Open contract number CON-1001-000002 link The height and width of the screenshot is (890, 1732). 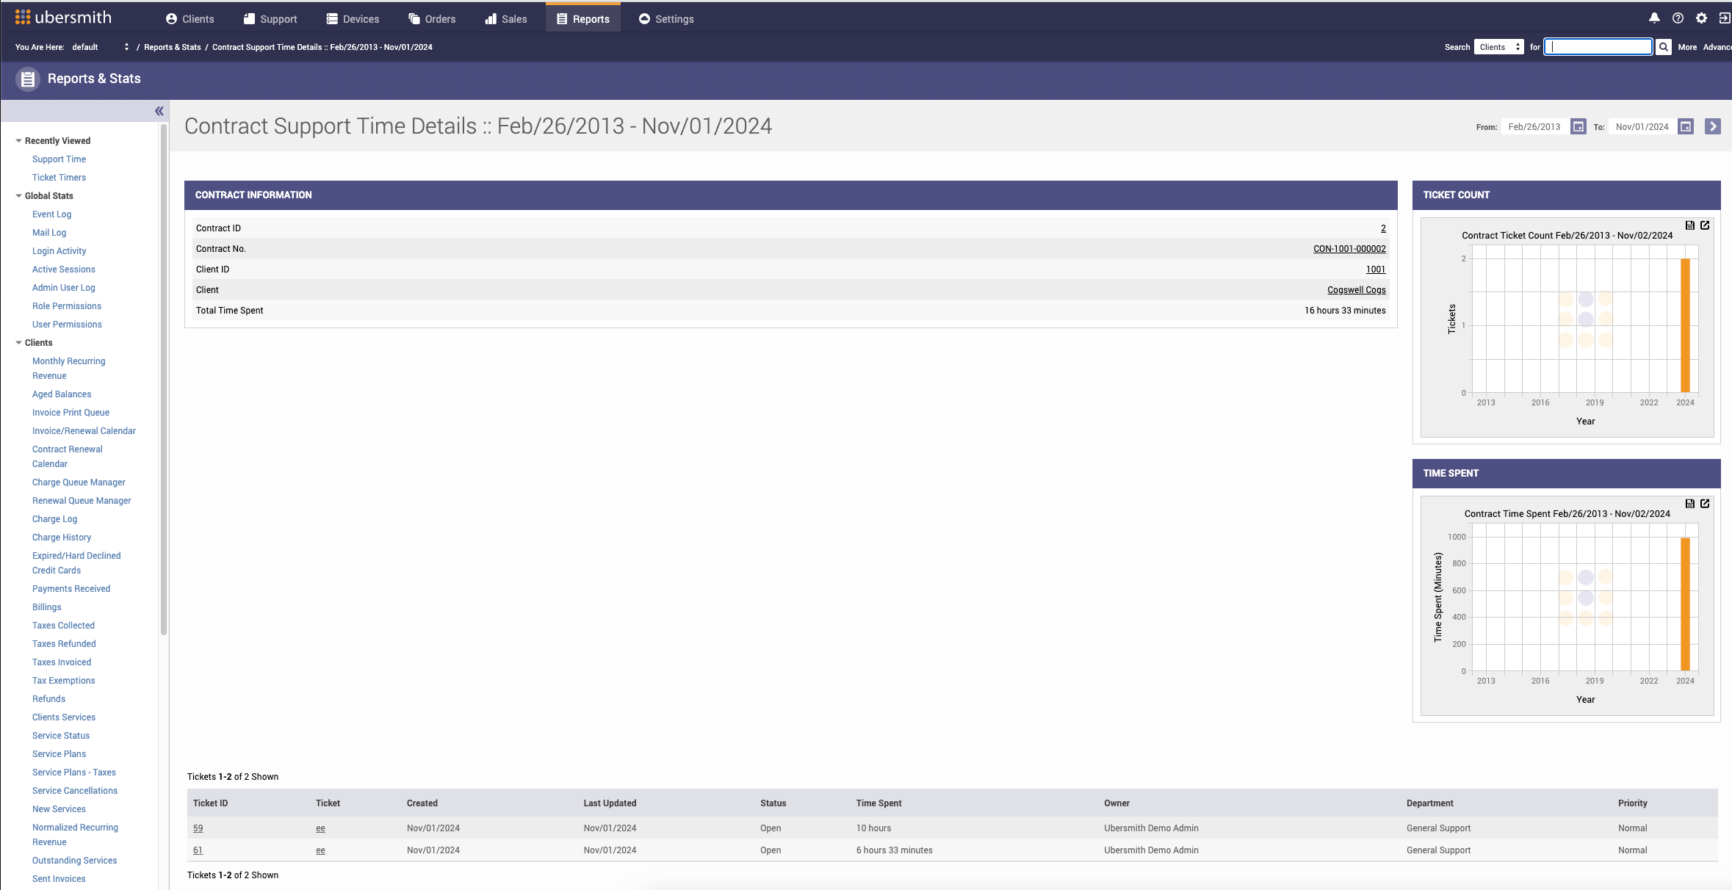[x=1349, y=249]
